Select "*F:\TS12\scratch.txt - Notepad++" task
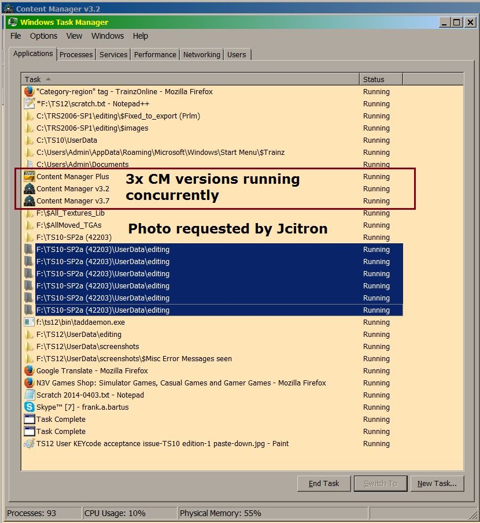The image size is (480, 523). point(213,103)
